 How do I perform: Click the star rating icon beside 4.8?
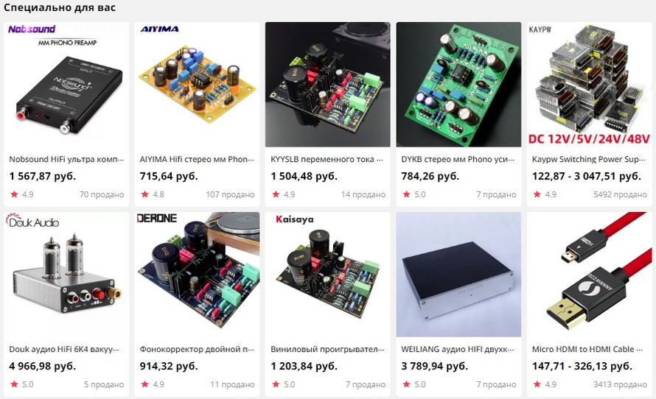[144, 194]
